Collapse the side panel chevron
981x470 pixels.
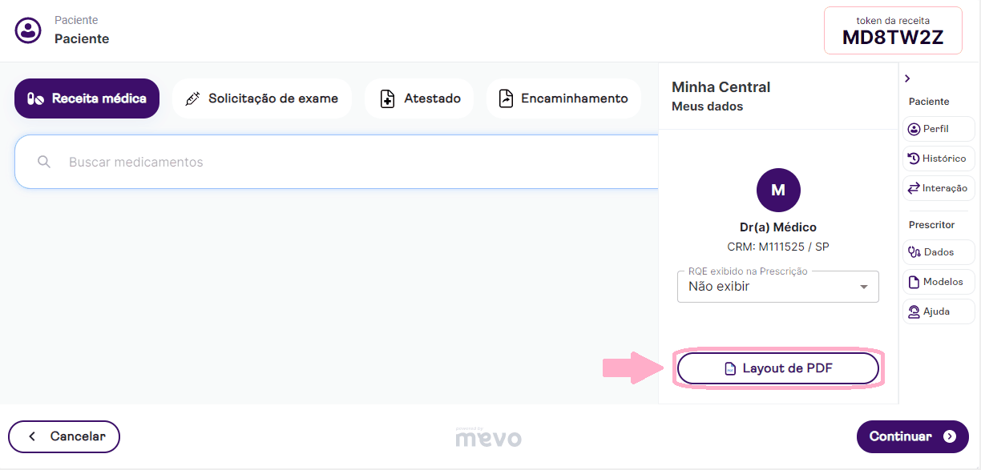tap(907, 78)
